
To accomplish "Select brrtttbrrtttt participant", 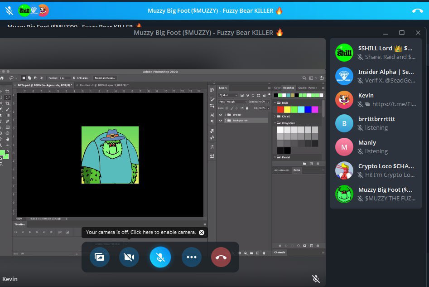I will (376, 123).
